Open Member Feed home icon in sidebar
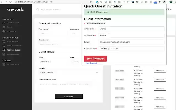The image size is (176, 110). pos(4,23)
